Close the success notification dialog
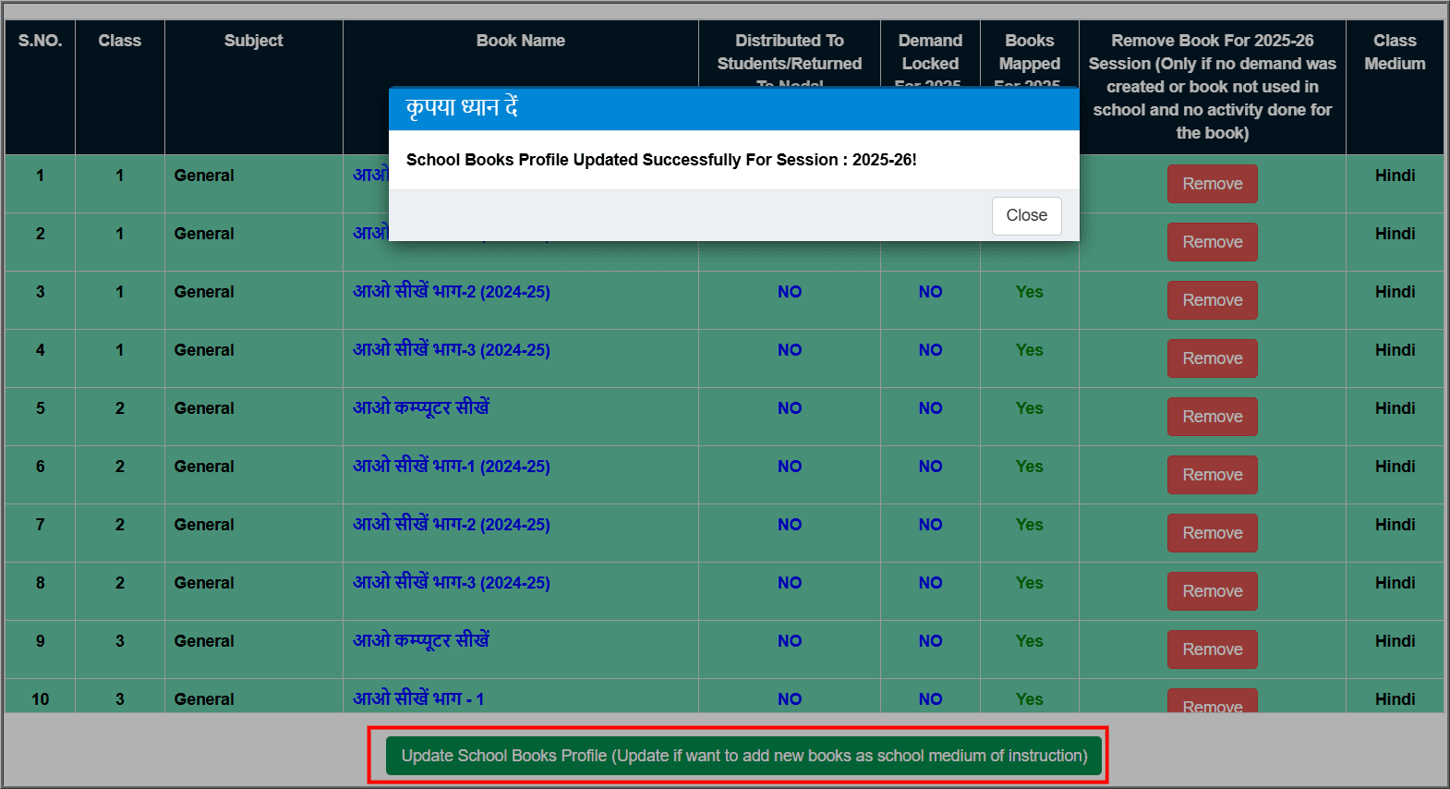Screen dimensions: 1450x789 pyautogui.click(x=1026, y=215)
